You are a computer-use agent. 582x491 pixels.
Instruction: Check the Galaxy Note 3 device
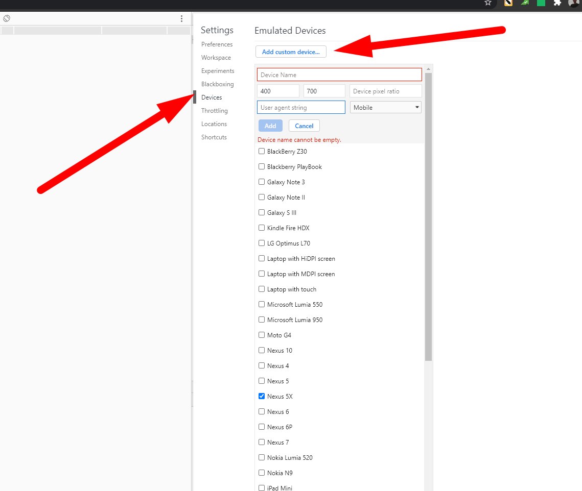(262, 182)
